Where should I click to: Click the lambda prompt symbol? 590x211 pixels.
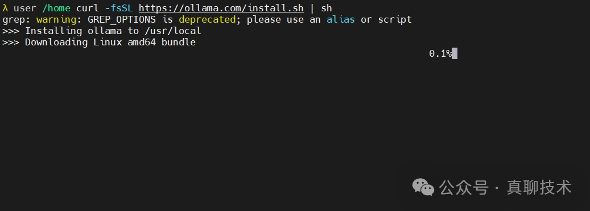(5, 8)
